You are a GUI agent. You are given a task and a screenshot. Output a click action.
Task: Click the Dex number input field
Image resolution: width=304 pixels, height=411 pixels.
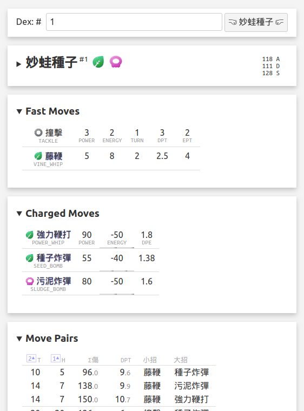coord(134,22)
